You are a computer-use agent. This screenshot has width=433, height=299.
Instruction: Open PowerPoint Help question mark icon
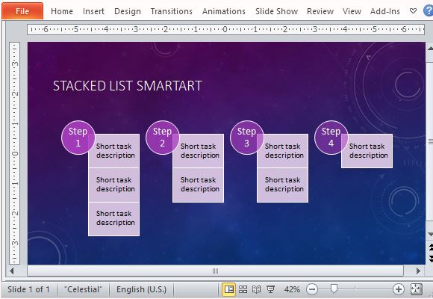point(428,11)
